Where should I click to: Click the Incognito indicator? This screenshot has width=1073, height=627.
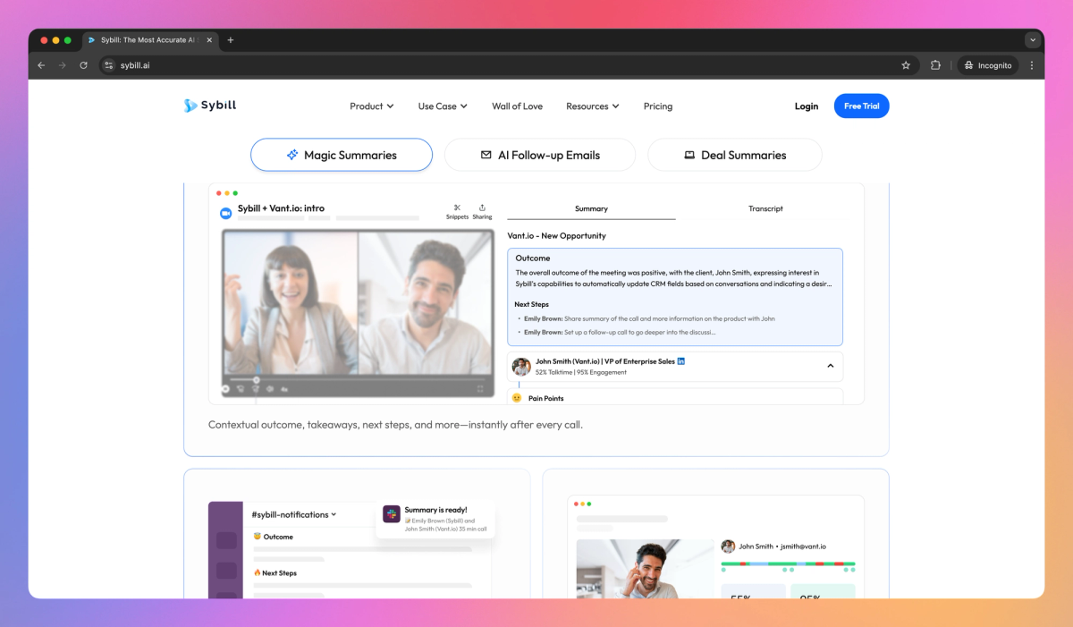(988, 65)
